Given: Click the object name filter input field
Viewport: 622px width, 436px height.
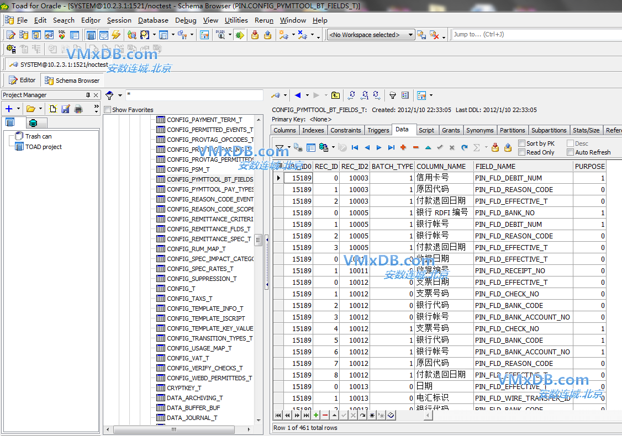Looking at the screenshot, I should click(194, 95).
